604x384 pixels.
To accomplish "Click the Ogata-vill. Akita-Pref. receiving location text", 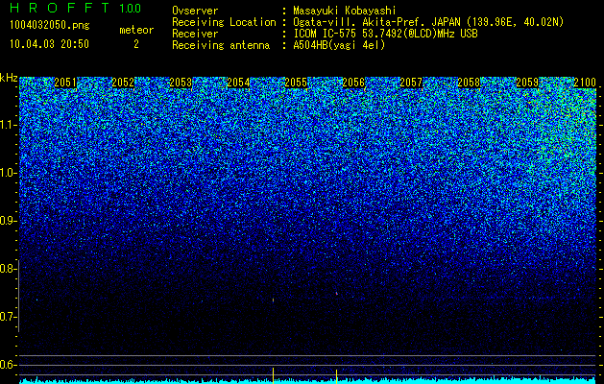I will coord(428,22).
